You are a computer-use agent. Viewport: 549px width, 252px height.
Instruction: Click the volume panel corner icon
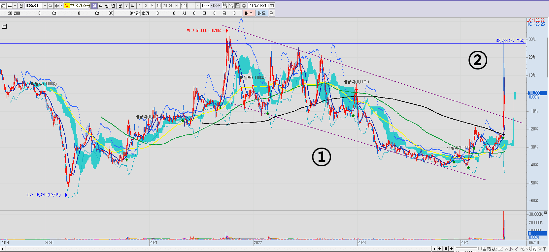(x=546, y=213)
